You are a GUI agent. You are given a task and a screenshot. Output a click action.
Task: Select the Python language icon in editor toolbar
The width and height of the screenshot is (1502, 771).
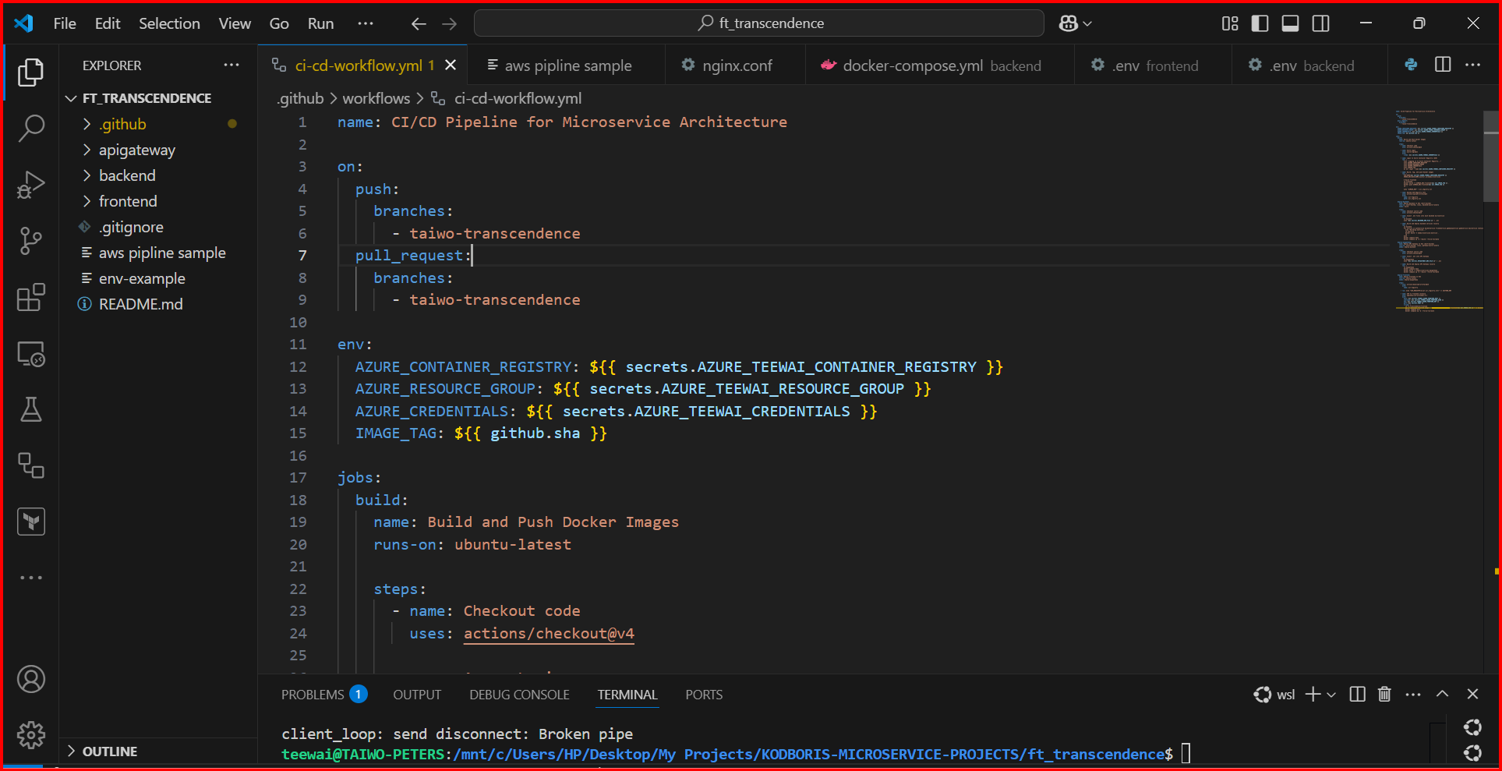1411,65
